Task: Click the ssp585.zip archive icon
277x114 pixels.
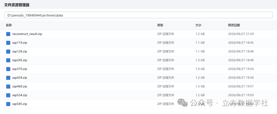Action: 8,104
